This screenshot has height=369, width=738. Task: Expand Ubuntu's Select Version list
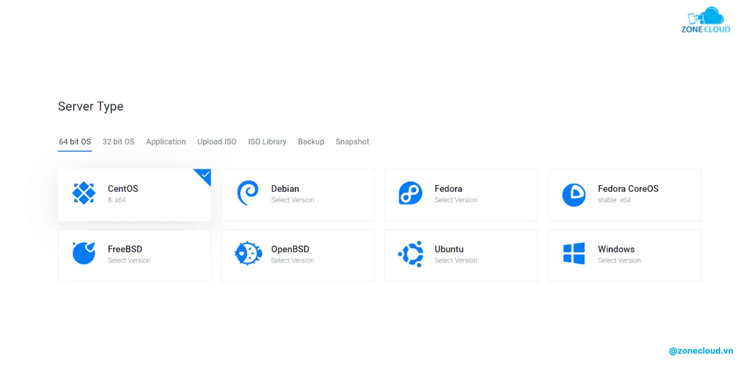456,261
